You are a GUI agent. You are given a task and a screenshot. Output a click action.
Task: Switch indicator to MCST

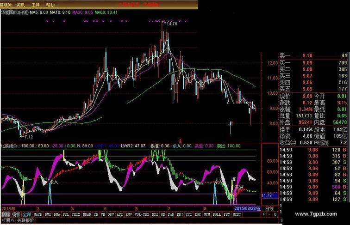click(x=237, y=214)
